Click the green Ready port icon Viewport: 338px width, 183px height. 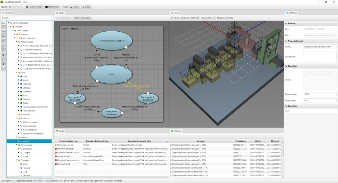pos(21,103)
